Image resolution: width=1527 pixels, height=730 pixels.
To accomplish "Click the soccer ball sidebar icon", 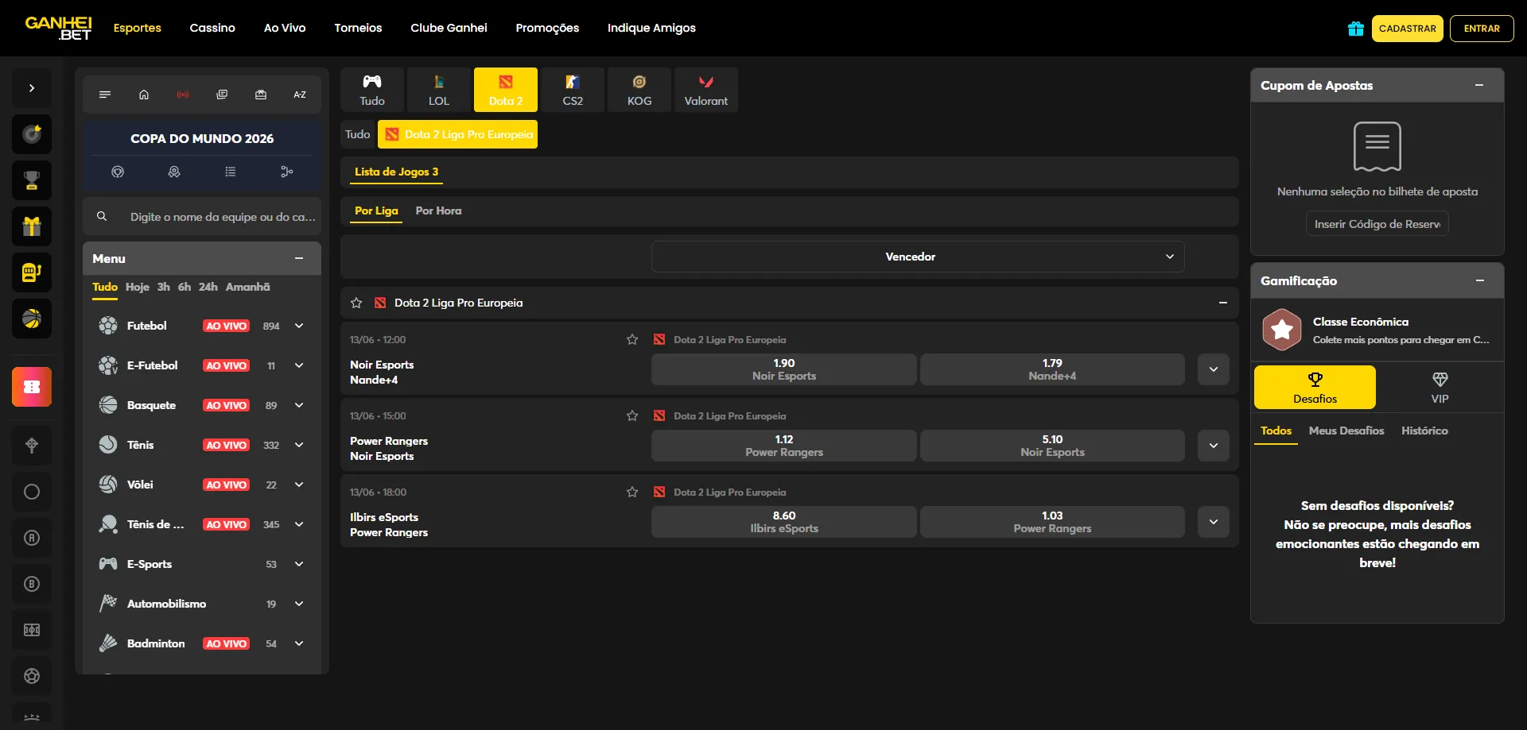I will 32,676.
